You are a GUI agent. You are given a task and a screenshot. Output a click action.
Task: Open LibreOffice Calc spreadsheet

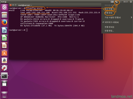[x=4, y=38]
